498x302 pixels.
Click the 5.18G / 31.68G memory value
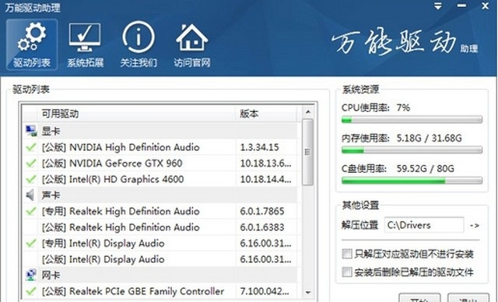tap(429, 138)
